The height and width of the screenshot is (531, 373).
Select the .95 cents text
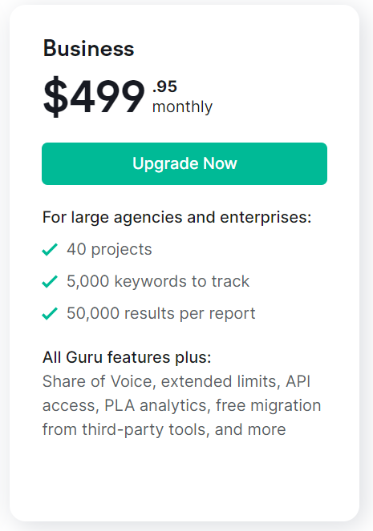[x=164, y=86]
